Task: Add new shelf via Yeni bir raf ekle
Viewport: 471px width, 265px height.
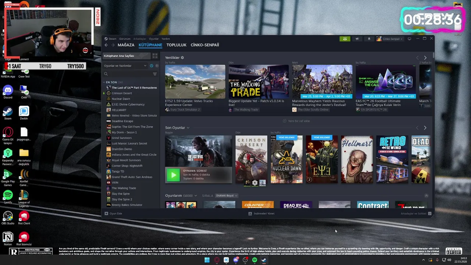Action: tap(296, 121)
